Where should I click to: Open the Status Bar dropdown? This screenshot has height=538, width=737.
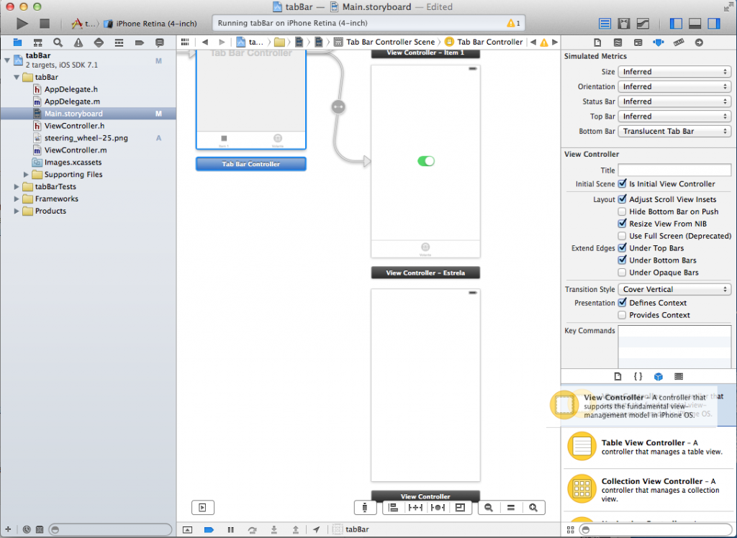pos(674,101)
